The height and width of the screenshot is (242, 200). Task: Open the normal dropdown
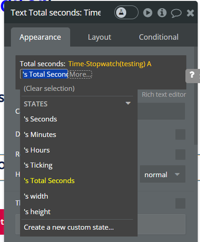click(163, 174)
